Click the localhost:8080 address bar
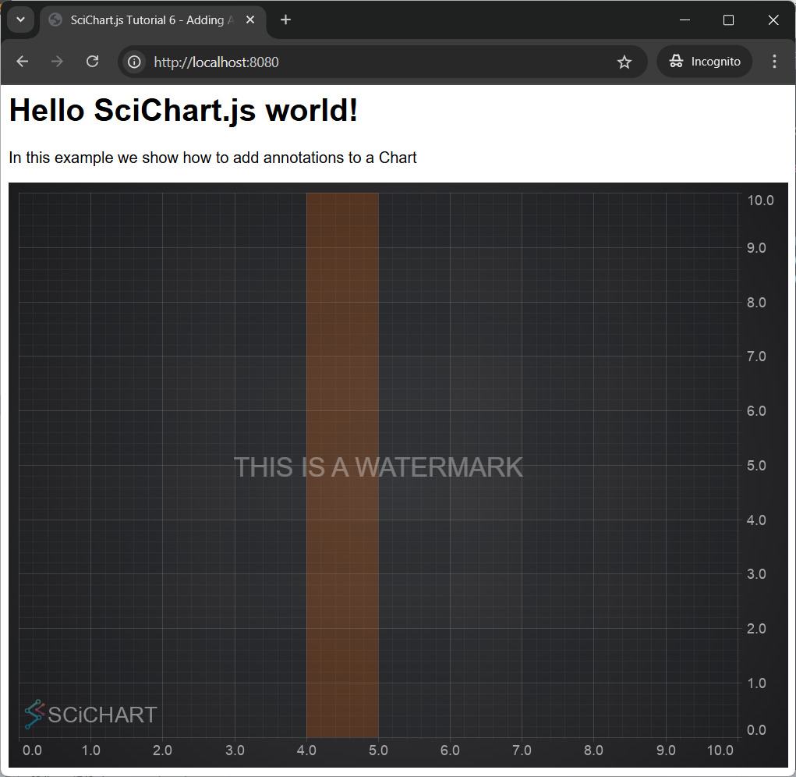The height and width of the screenshot is (777, 796). click(374, 62)
